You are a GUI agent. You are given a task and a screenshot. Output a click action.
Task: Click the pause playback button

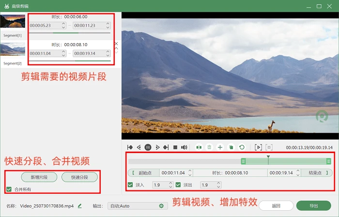tap(148, 147)
